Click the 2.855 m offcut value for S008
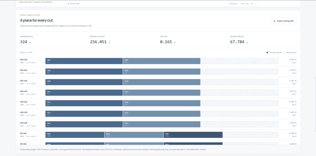The image size is (316, 156). coord(292,133)
